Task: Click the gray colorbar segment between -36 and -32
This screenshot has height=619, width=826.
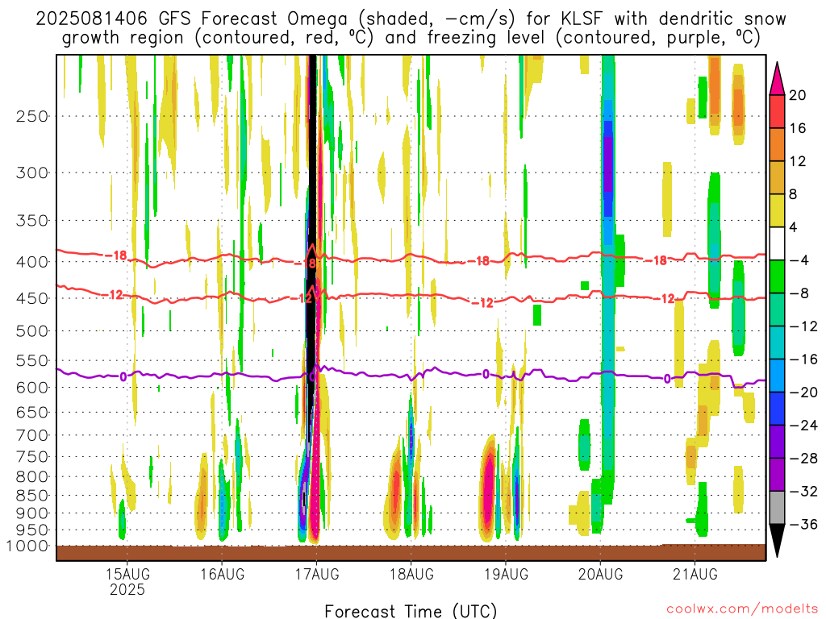Action: click(777, 508)
